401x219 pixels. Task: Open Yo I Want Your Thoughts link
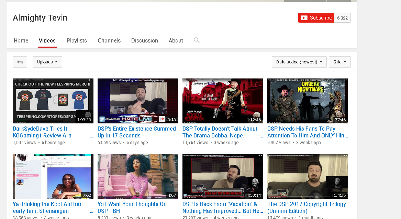coord(132,208)
